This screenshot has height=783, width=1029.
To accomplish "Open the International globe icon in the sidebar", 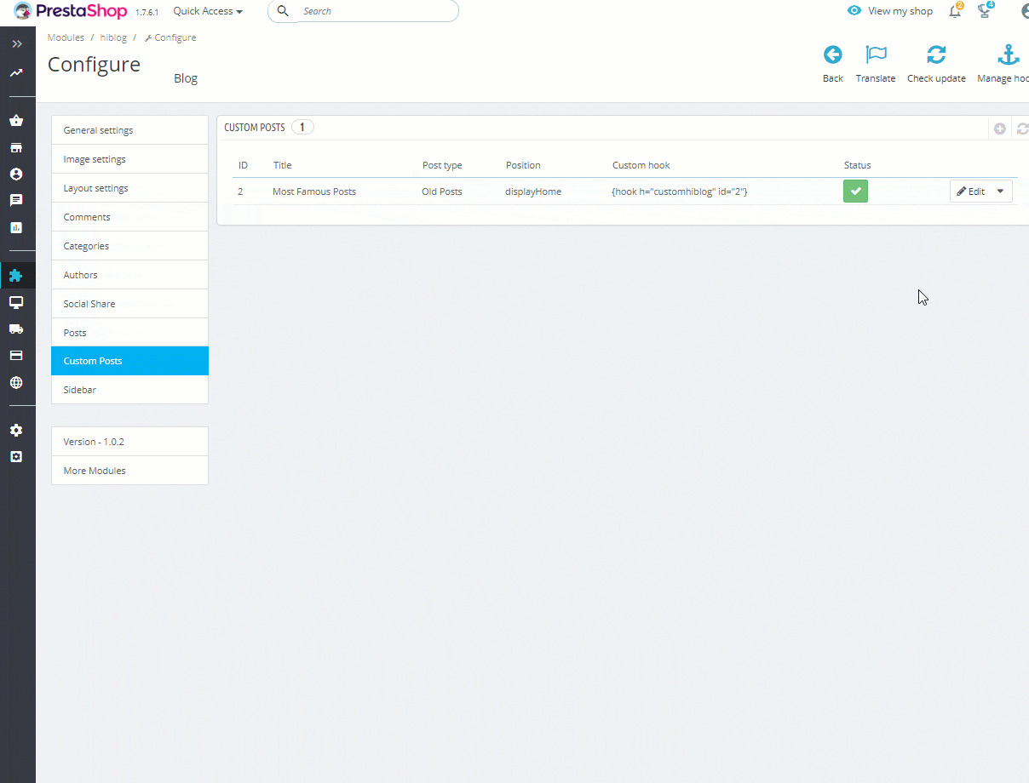I will 16,382.
